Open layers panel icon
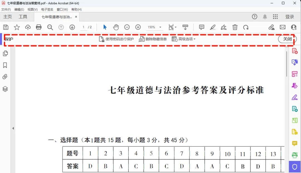 5,89
